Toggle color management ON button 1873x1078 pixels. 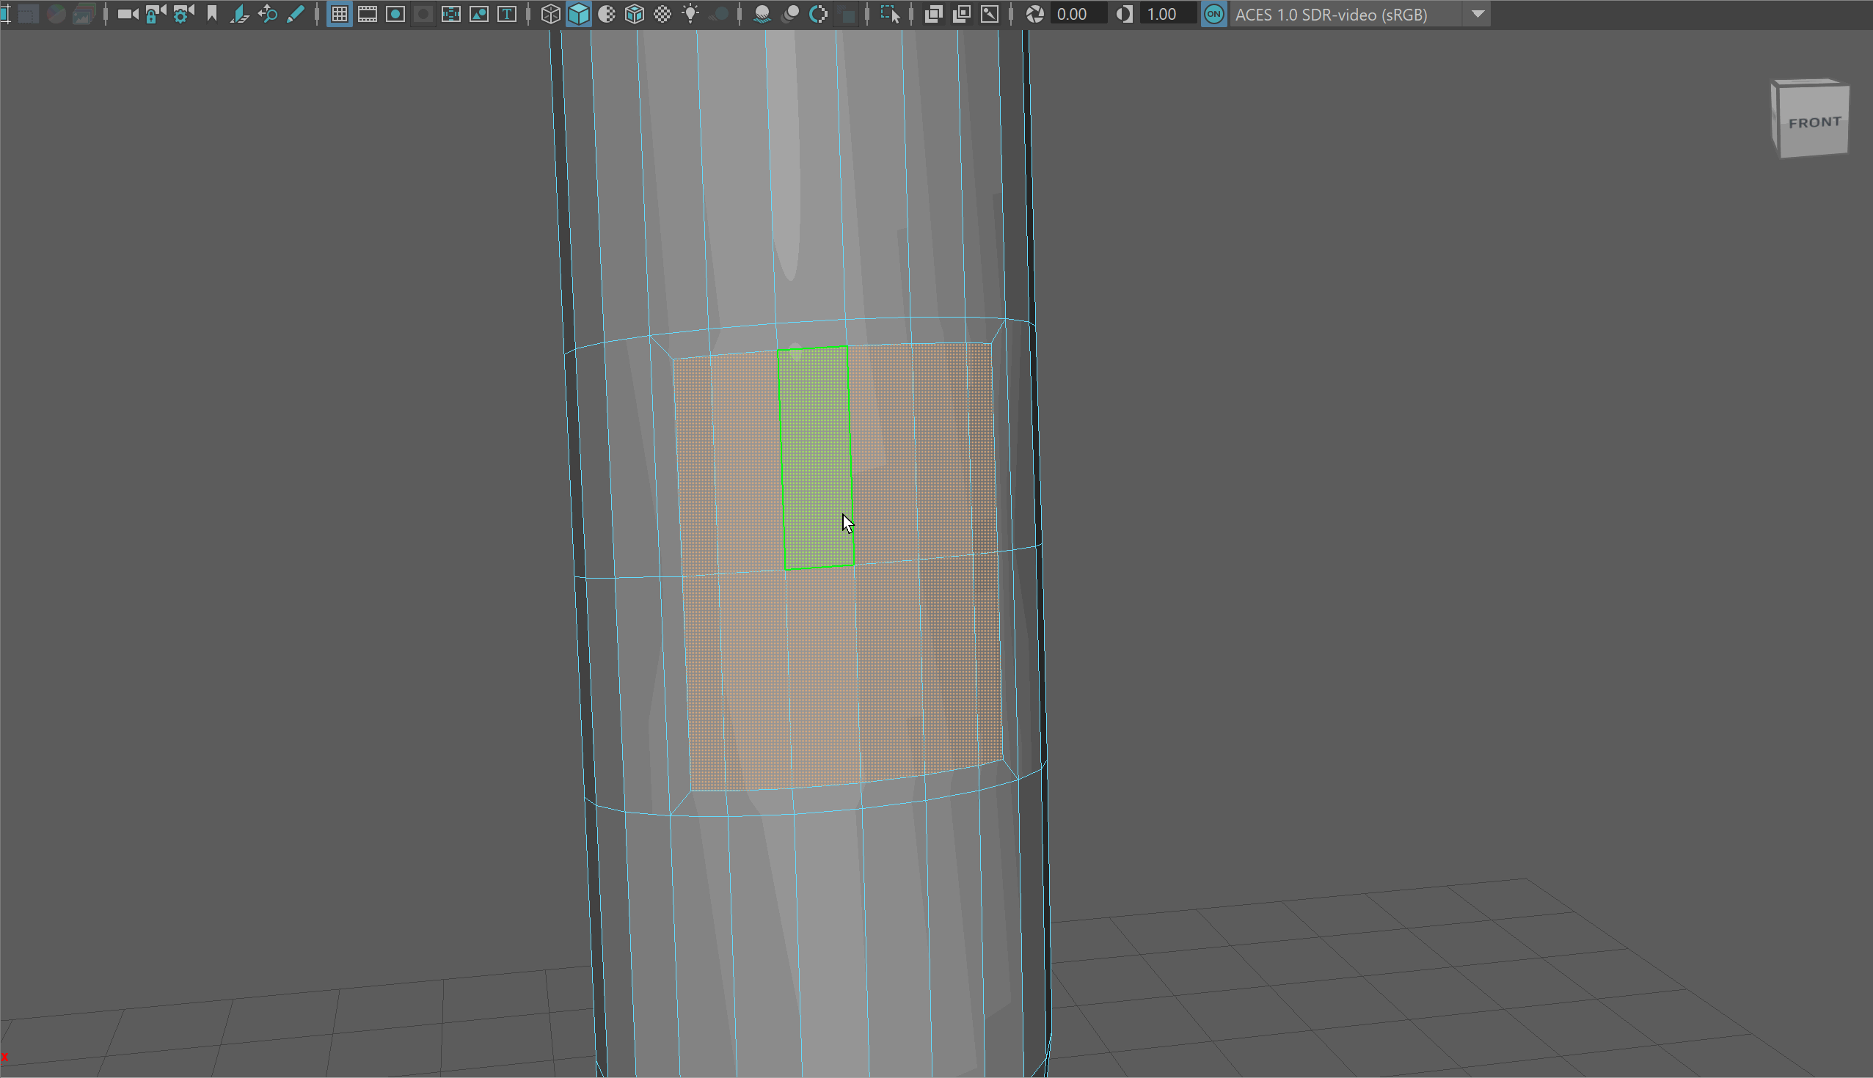click(1213, 14)
